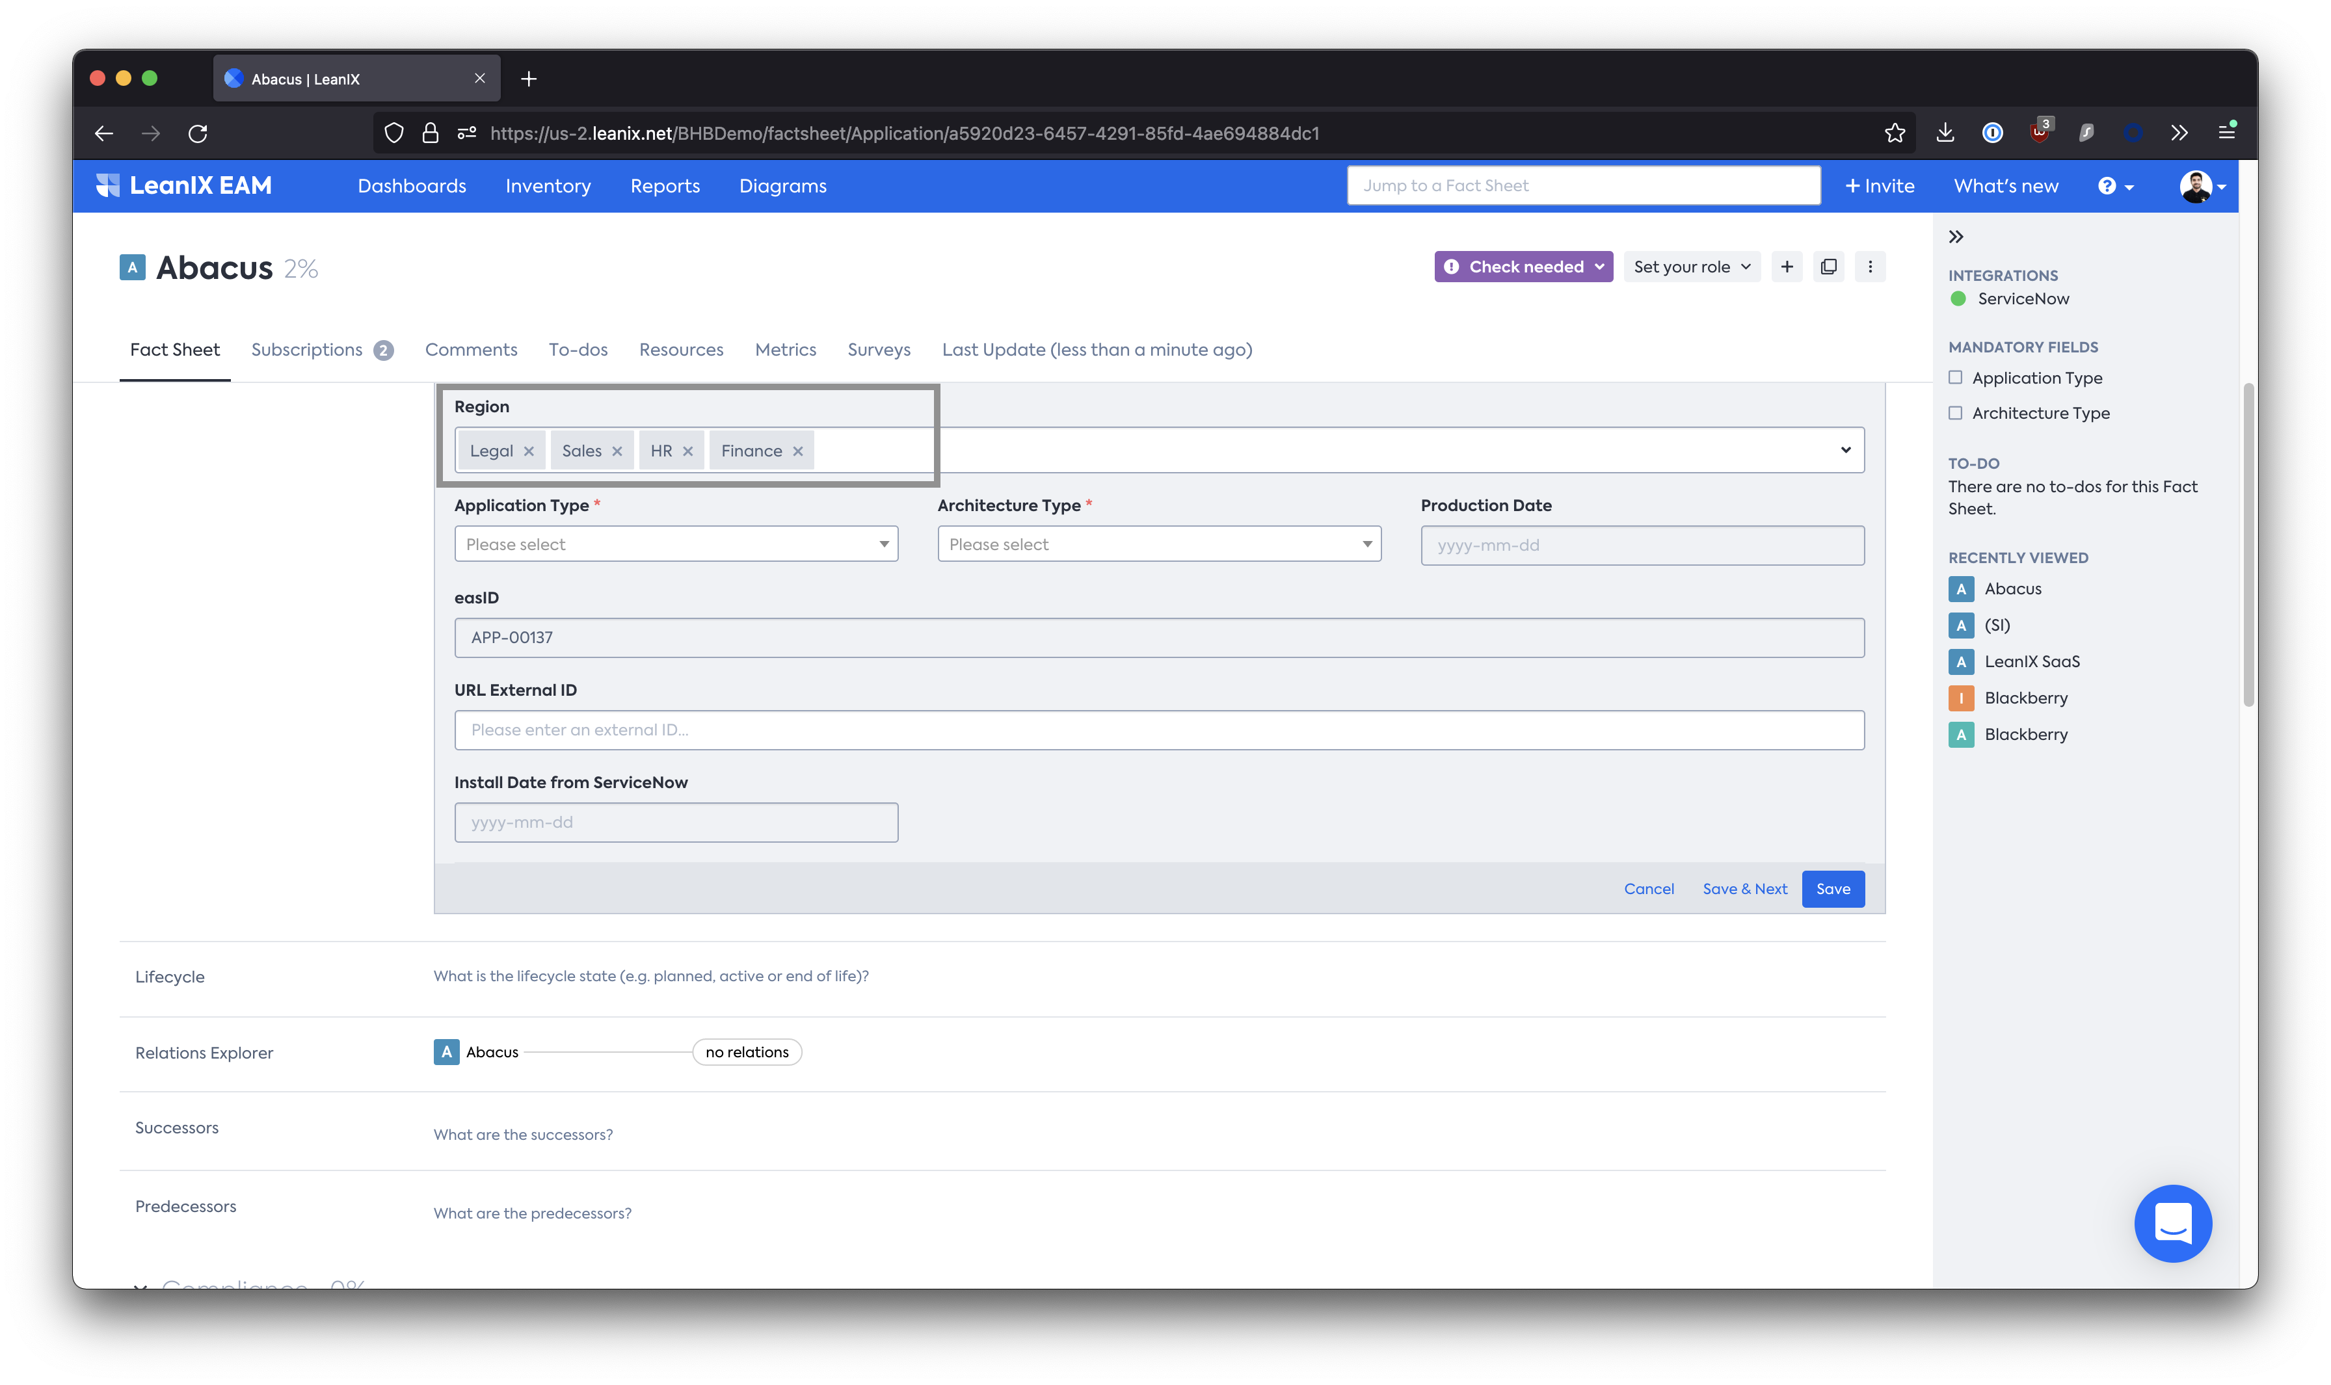Click the plus icon beside Set your role
This screenshot has height=1385, width=2331.
pos(1787,267)
